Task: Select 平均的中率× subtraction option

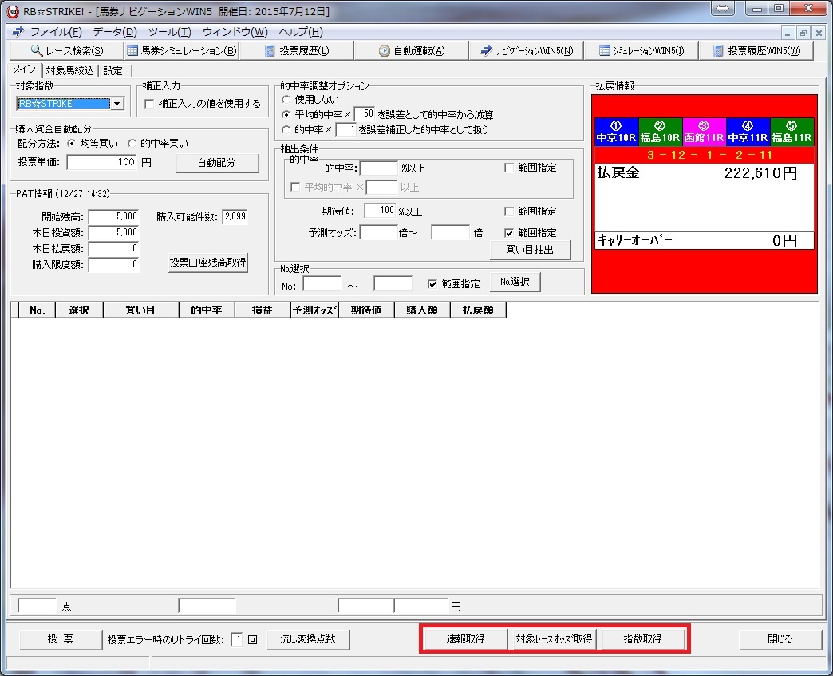Action: pos(286,114)
